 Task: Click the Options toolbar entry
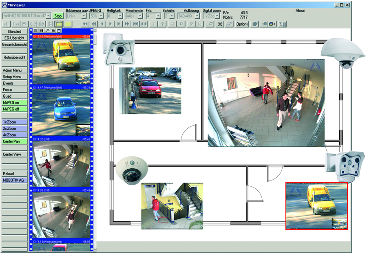coord(242,24)
